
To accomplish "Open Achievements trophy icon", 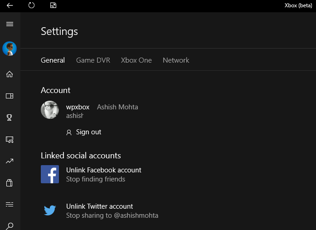I will (x=9, y=117).
